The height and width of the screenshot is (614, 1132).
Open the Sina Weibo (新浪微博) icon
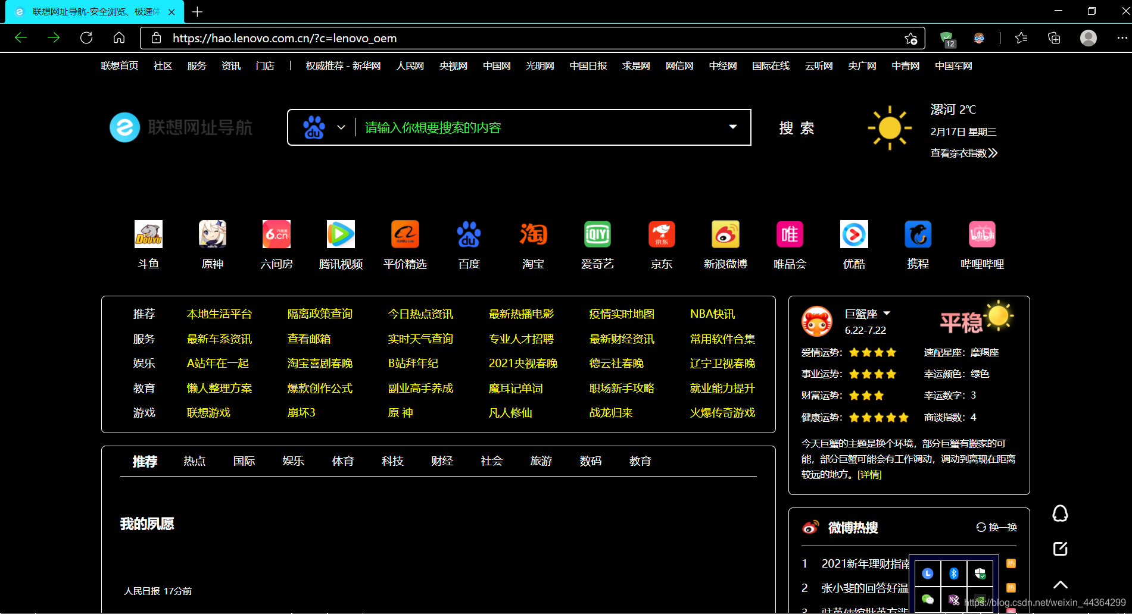click(x=725, y=234)
